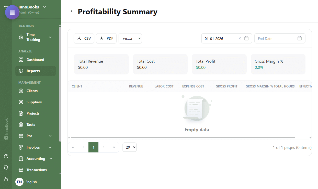The image size is (318, 189).
Task: Click the Dashboard grid icon
Action: tap(21, 60)
